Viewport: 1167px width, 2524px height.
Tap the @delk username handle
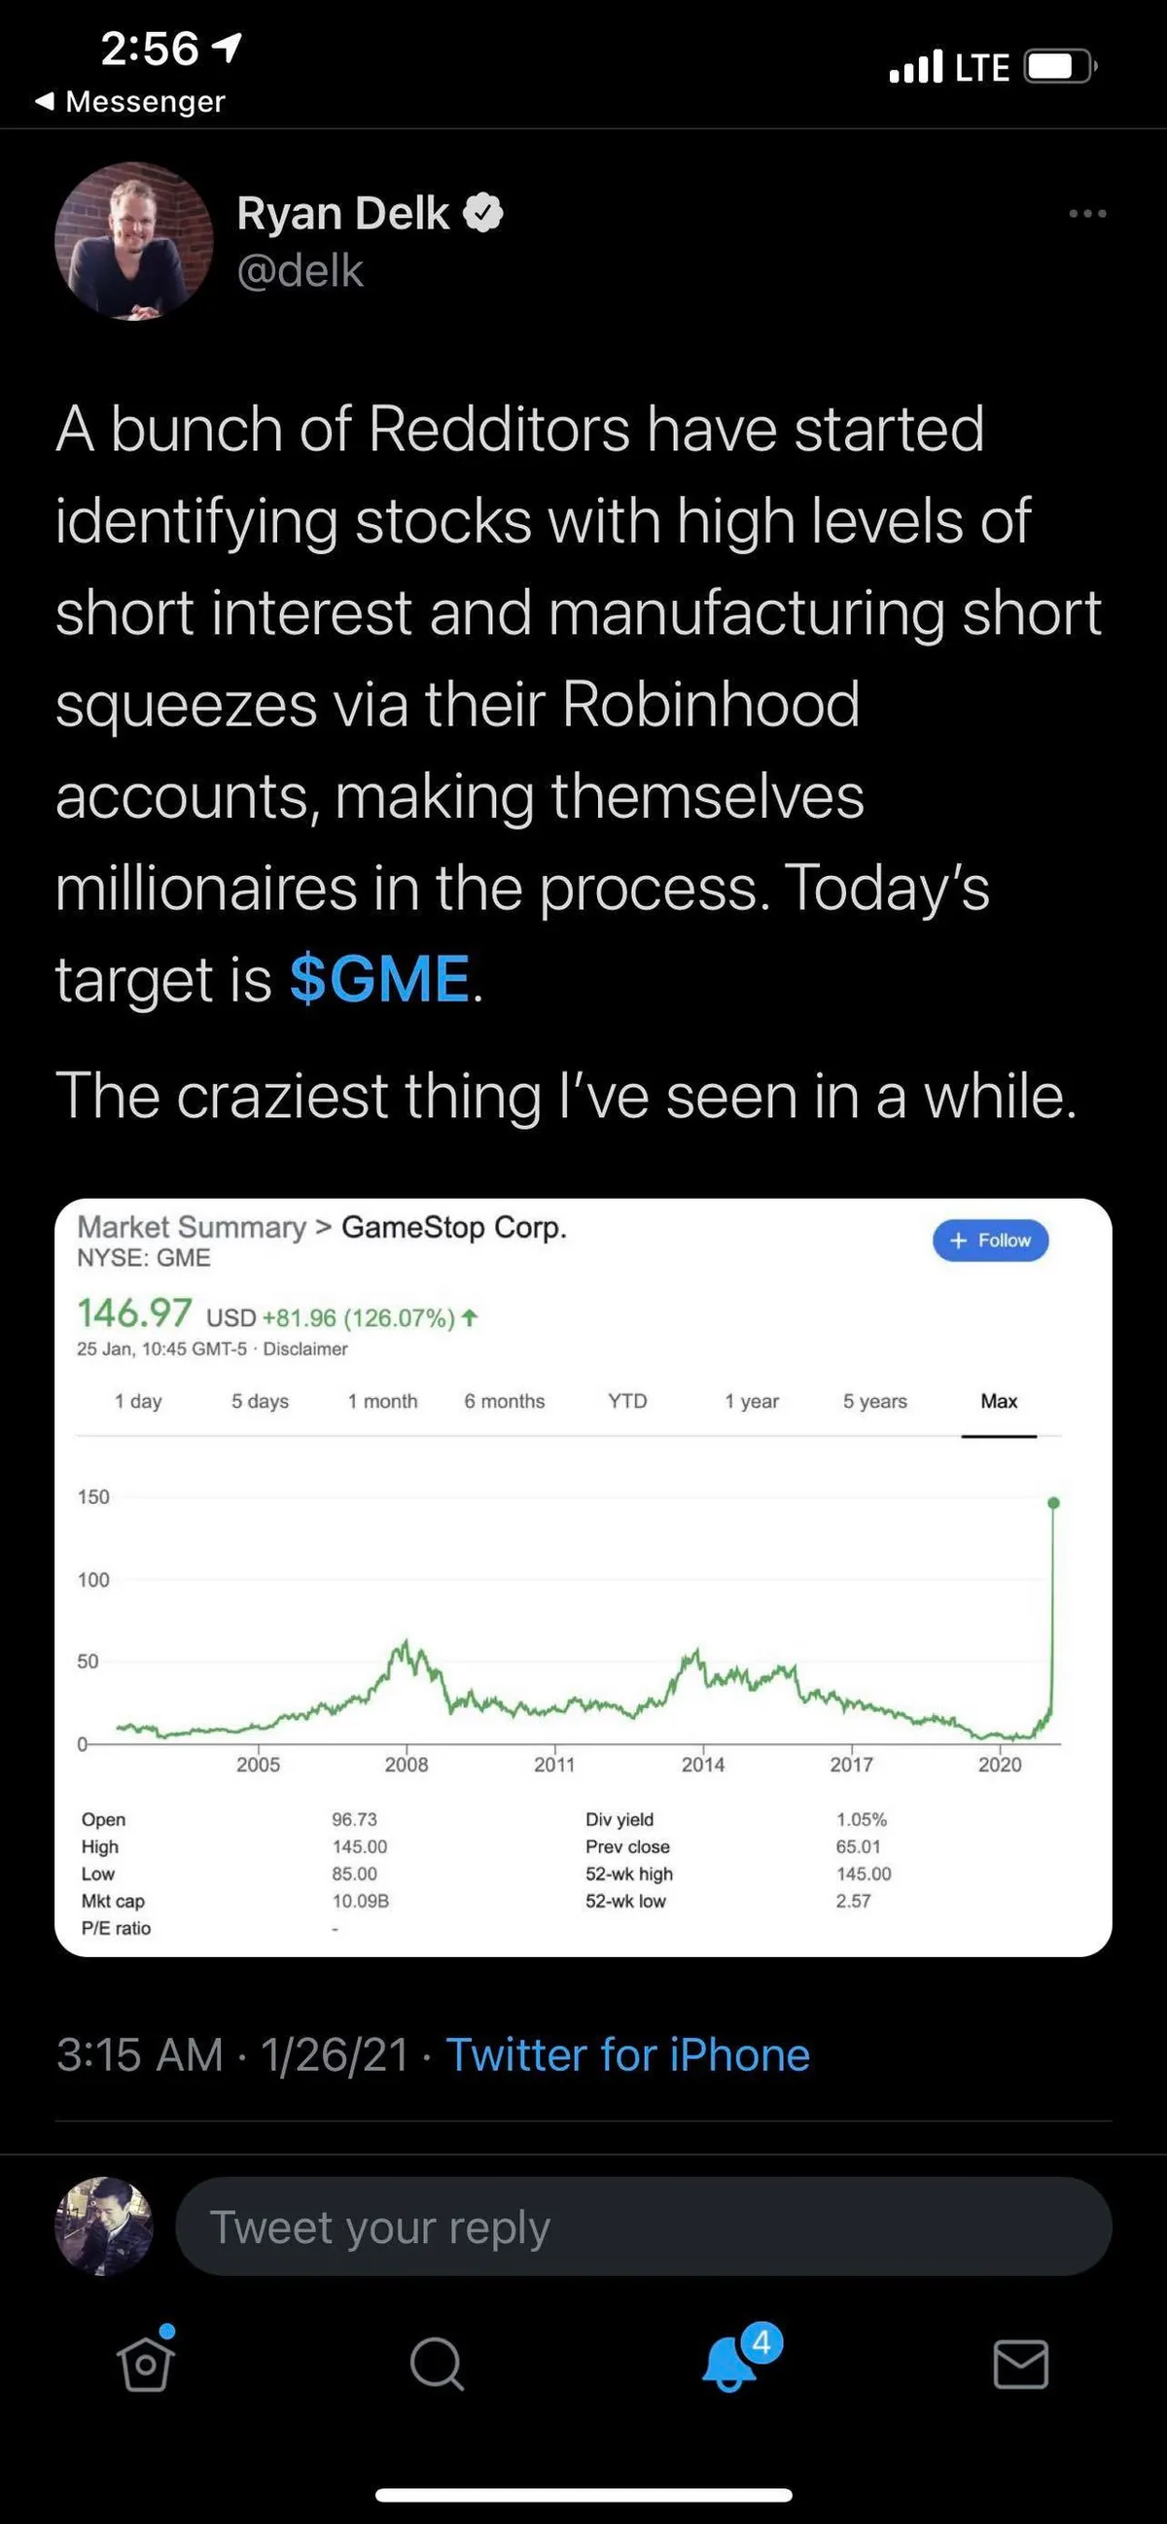click(300, 271)
